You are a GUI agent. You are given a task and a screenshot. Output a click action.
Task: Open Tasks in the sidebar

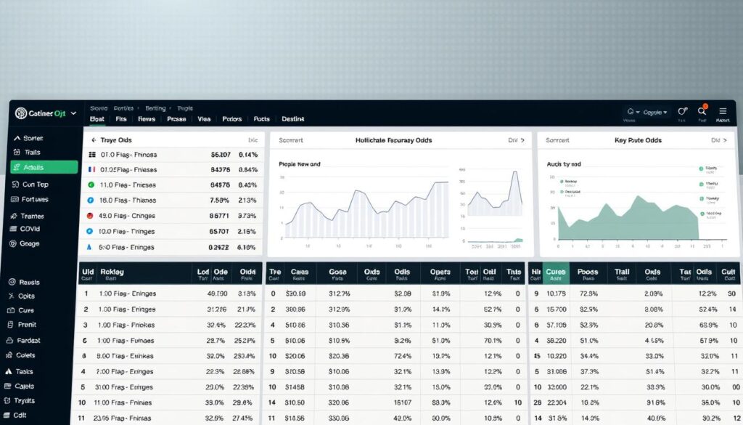coord(19,371)
